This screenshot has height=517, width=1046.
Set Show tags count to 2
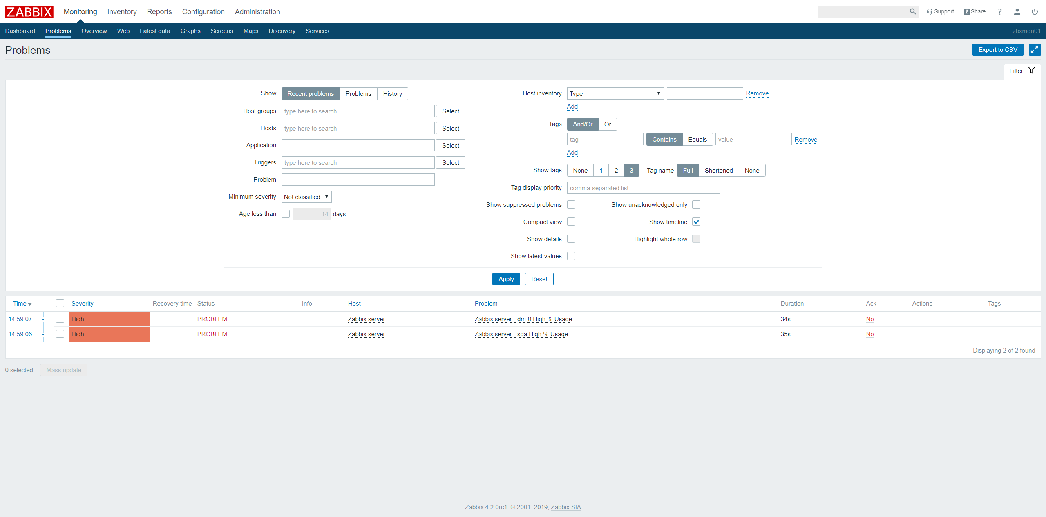pos(616,171)
